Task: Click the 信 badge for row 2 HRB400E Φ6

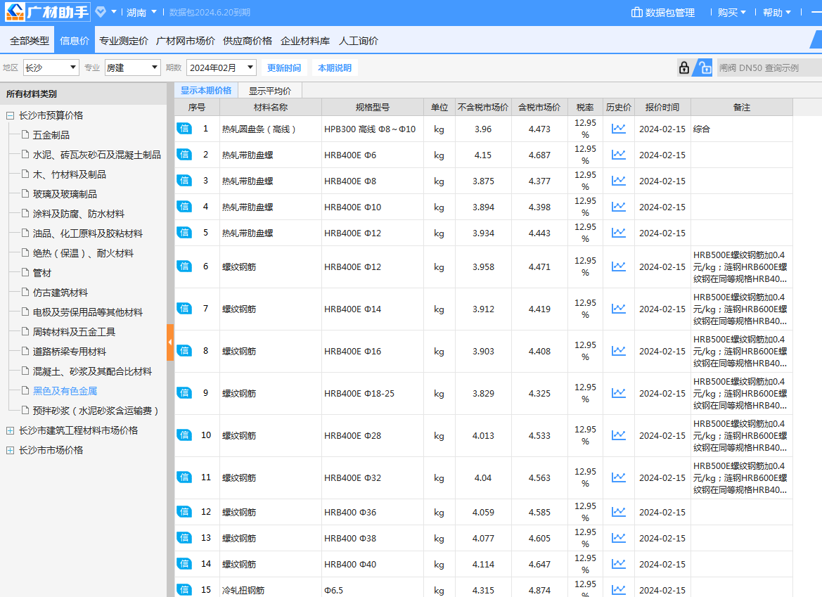Action: click(x=184, y=155)
